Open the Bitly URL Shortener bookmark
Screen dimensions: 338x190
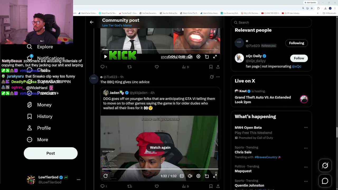point(250,13)
